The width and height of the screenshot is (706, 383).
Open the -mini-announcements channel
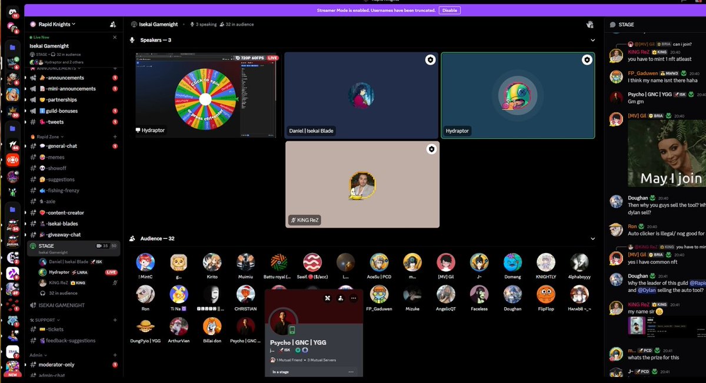pos(74,89)
